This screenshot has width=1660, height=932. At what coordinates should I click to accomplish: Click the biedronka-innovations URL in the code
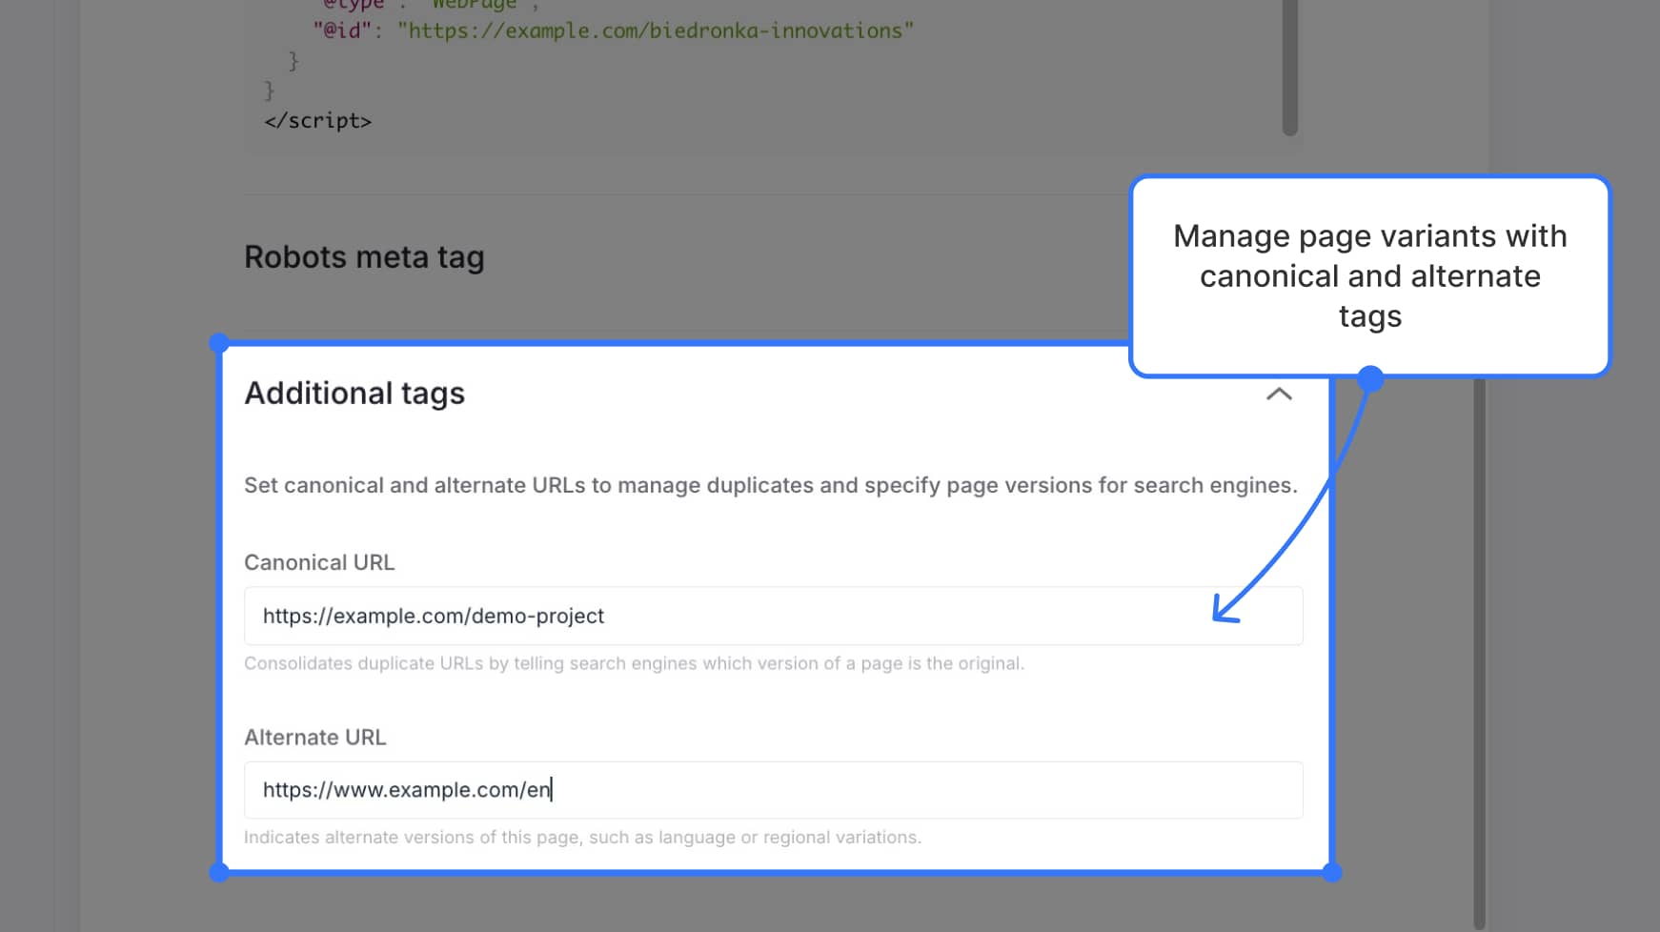tap(656, 30)
